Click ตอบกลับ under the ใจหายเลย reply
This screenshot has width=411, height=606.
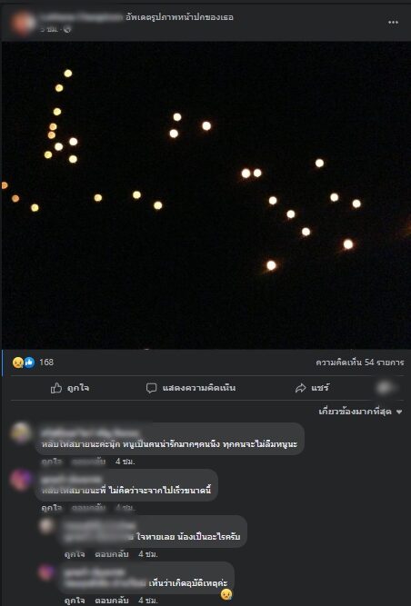112,554
